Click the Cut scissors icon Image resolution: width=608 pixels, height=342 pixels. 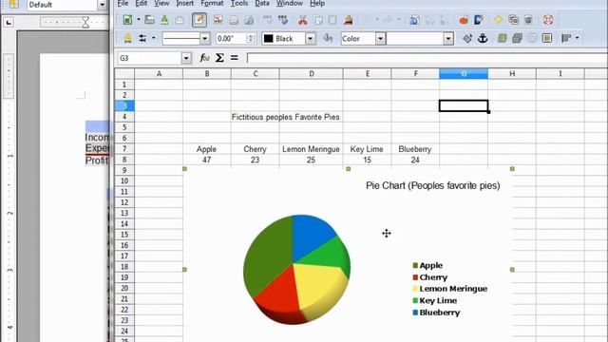[302, 20]
